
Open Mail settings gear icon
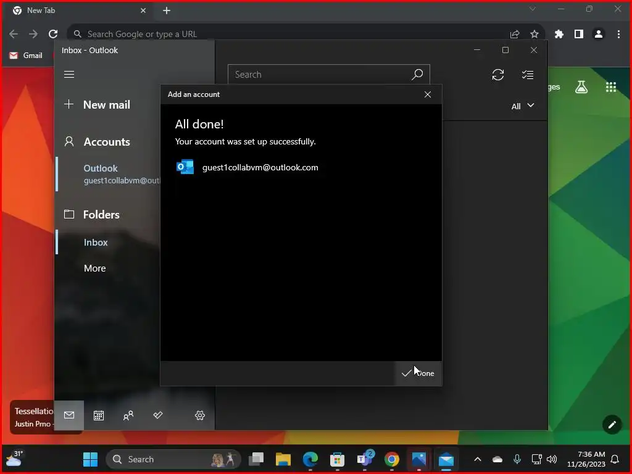pos(200,415)
